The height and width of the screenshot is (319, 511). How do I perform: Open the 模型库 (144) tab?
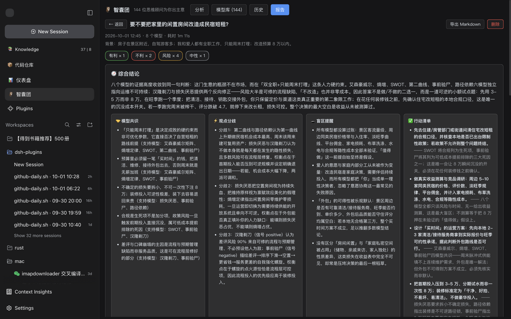(x=229, y=10)
